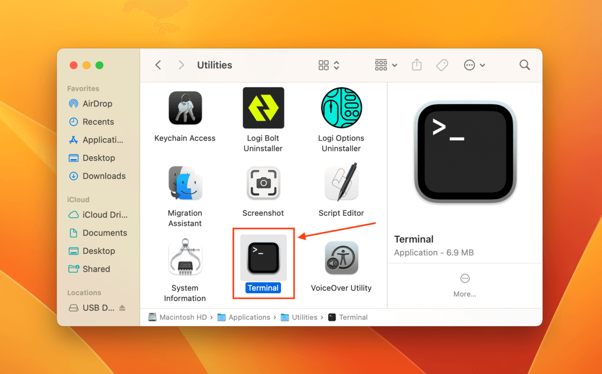Screen dimensions: 602x374
Task: Select the USB drive under Locations
Action: coord(92,308)
